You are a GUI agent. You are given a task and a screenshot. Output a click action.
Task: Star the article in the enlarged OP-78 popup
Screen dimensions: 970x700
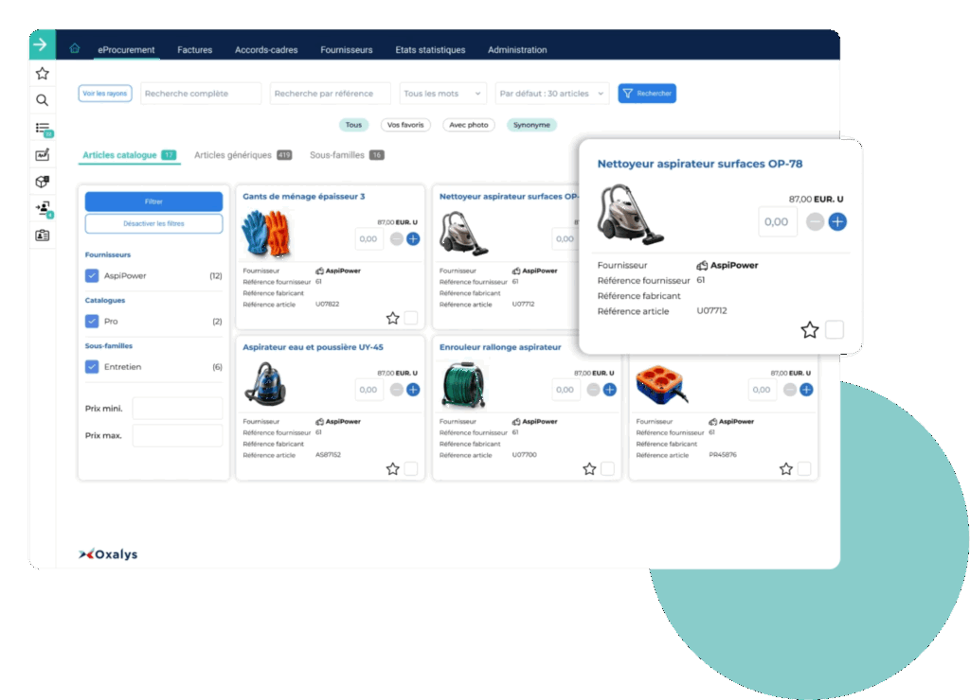pos(810,330)
